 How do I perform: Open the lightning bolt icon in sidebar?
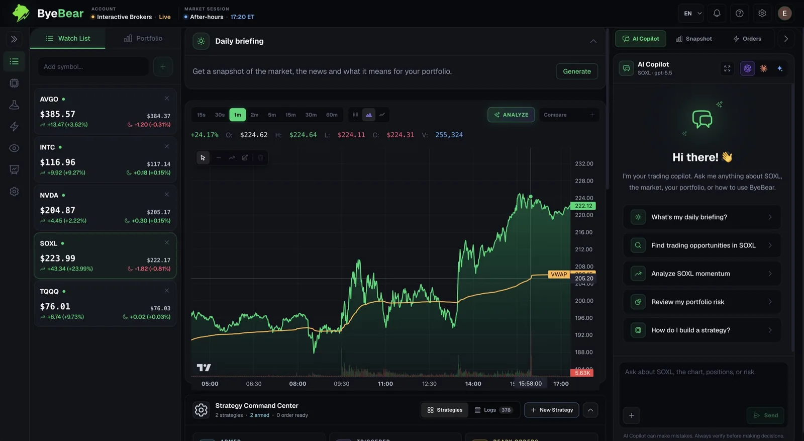point(14,126)
